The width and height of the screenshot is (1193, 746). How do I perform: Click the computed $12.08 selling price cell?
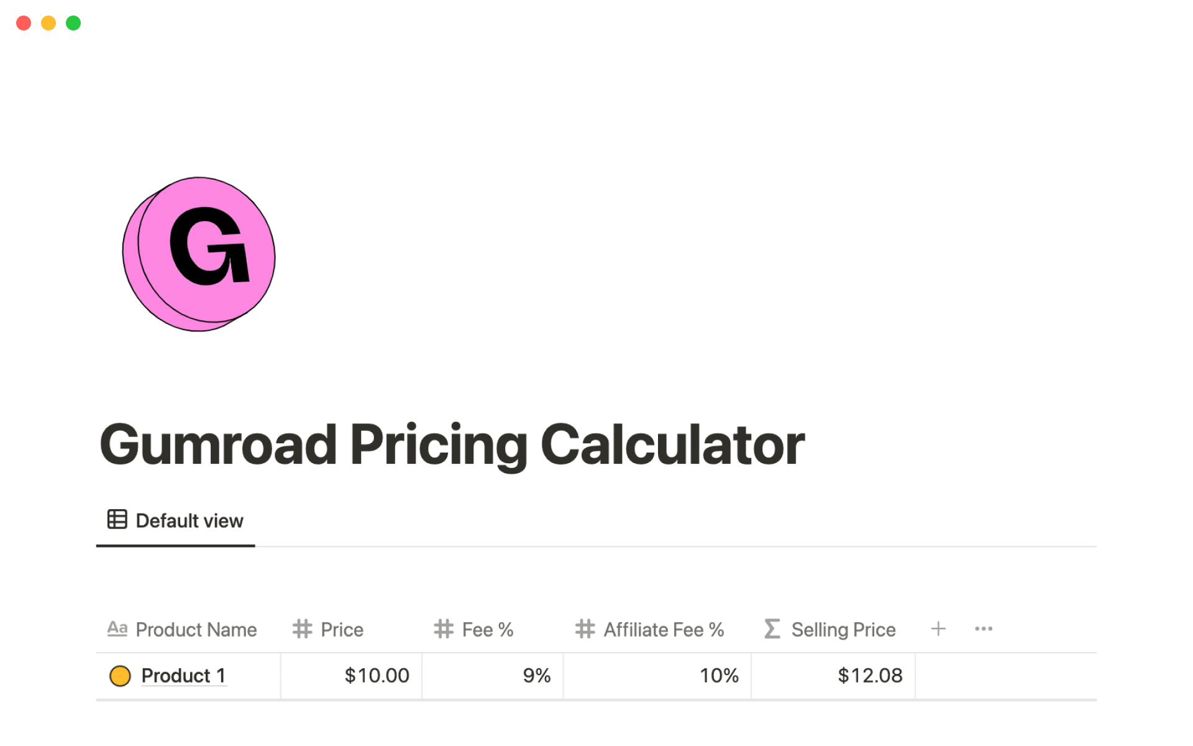pos(871,675)
